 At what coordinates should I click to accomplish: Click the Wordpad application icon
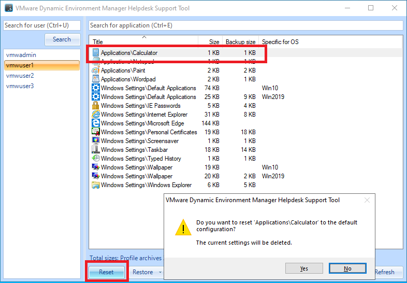tap(96, 79)
